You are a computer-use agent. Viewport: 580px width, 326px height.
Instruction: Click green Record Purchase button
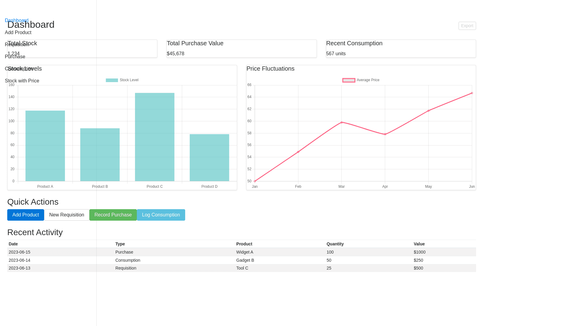(x=113, y=215)
